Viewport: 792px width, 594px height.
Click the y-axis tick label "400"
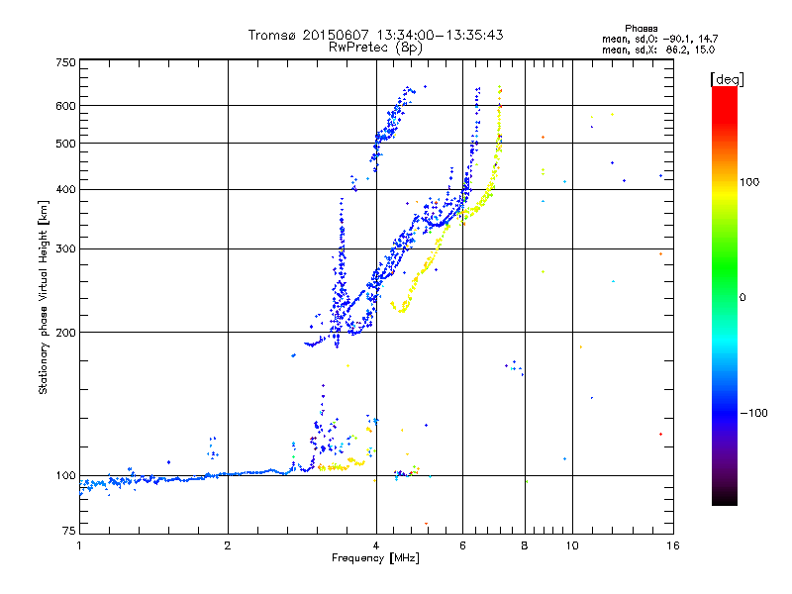coord(65,189)
